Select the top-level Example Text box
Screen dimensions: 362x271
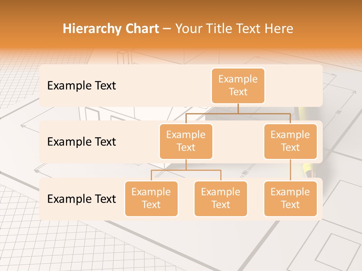coord(238,85)
